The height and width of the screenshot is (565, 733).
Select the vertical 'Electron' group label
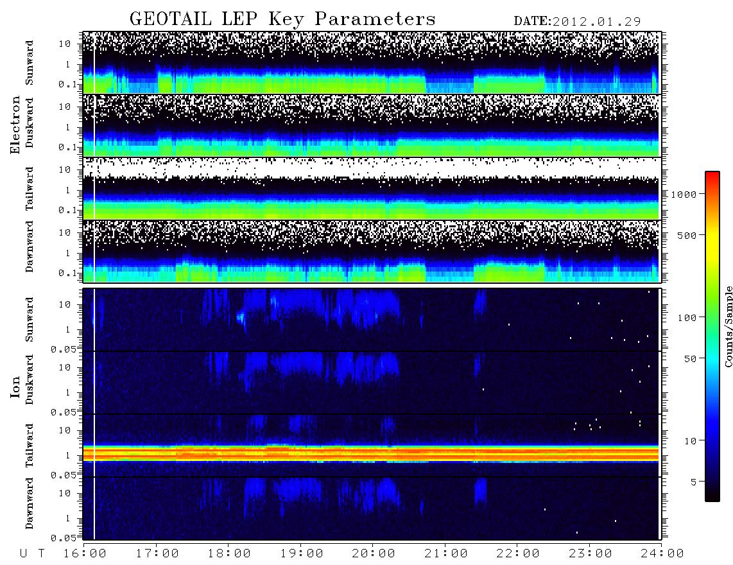(x=15, y=125)
